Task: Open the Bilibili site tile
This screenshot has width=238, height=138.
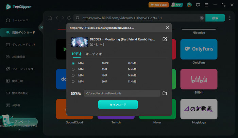Action: [199, 79]
